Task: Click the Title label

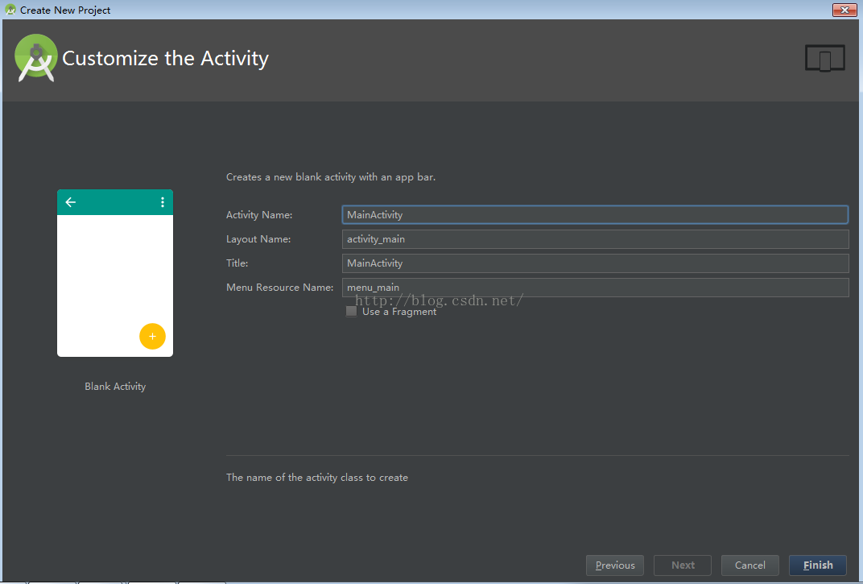Action: pos(237,263)
